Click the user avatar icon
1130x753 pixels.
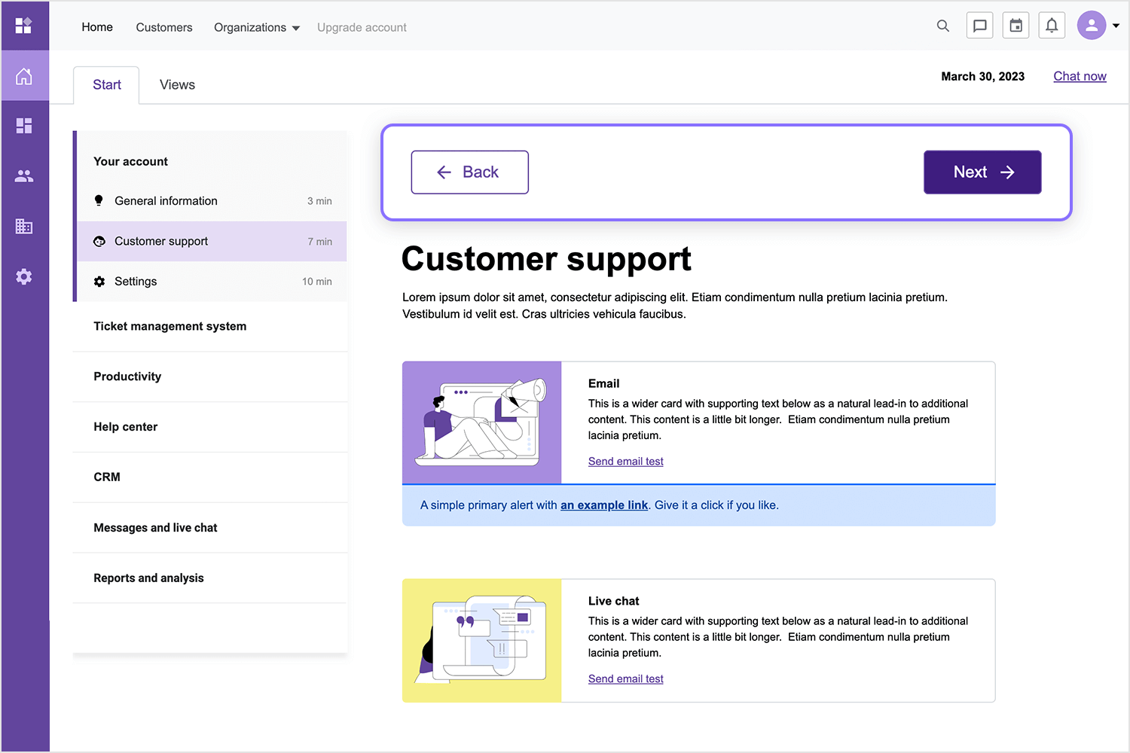click(1092, 26)
